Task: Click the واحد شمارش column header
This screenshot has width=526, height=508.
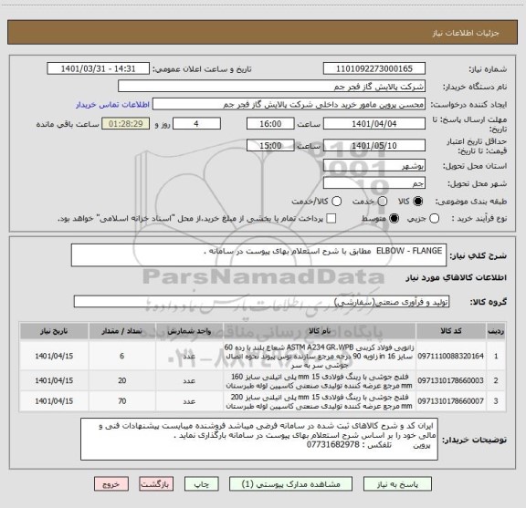Action: coord(189,331)
